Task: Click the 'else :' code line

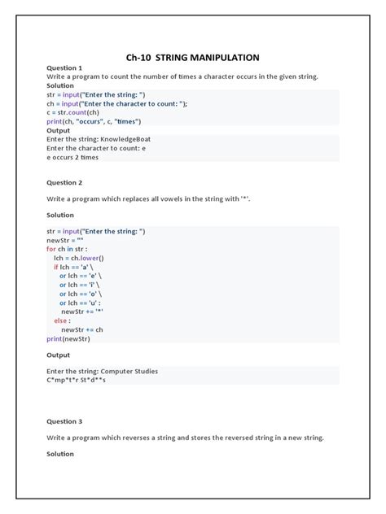Action: [x=63, y=320]
